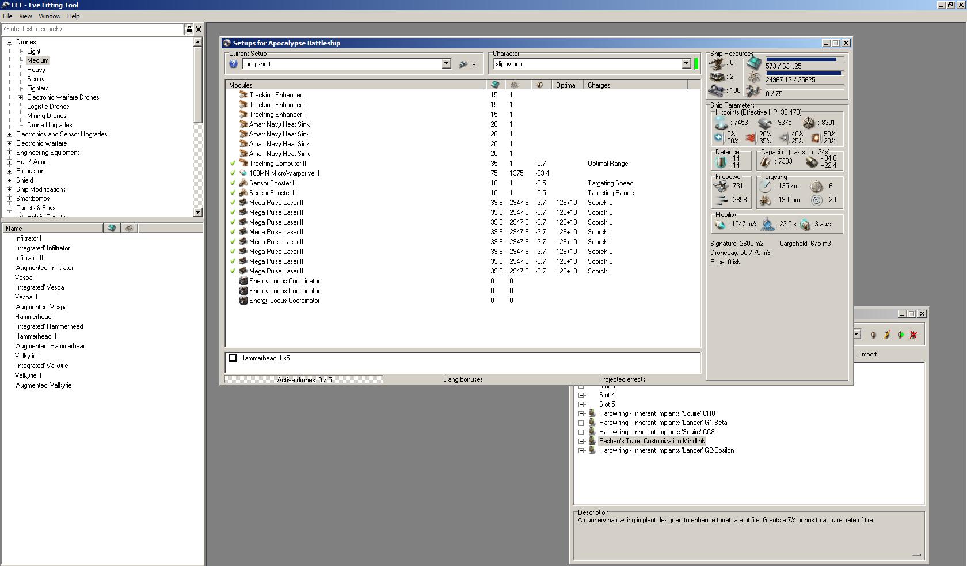The height and width of the screenshot is (566, 967).
Task: Click the rename character pencil icon
Action: point(887,335)
